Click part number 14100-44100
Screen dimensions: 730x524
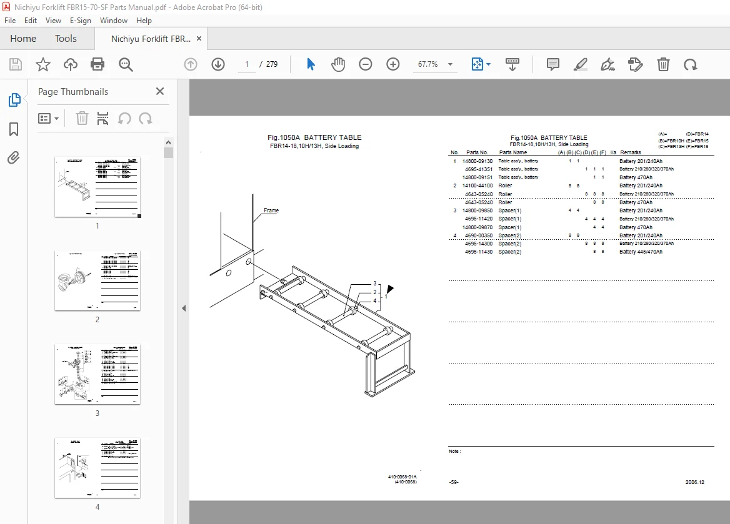click(x=477, y=185)
